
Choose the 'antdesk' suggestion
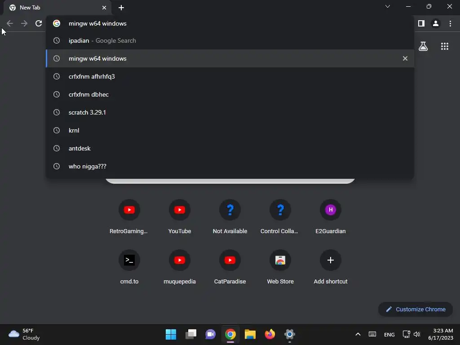[230, 148]
